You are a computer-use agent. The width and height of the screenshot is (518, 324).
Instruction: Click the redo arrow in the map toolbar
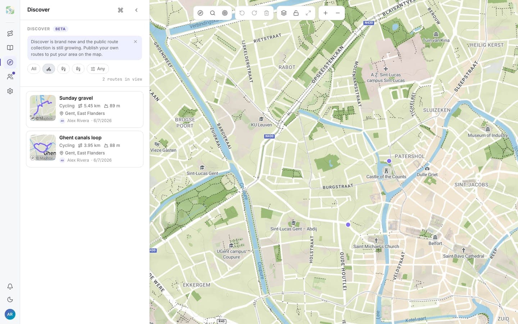pyautogui.click(x=254, y=13)
